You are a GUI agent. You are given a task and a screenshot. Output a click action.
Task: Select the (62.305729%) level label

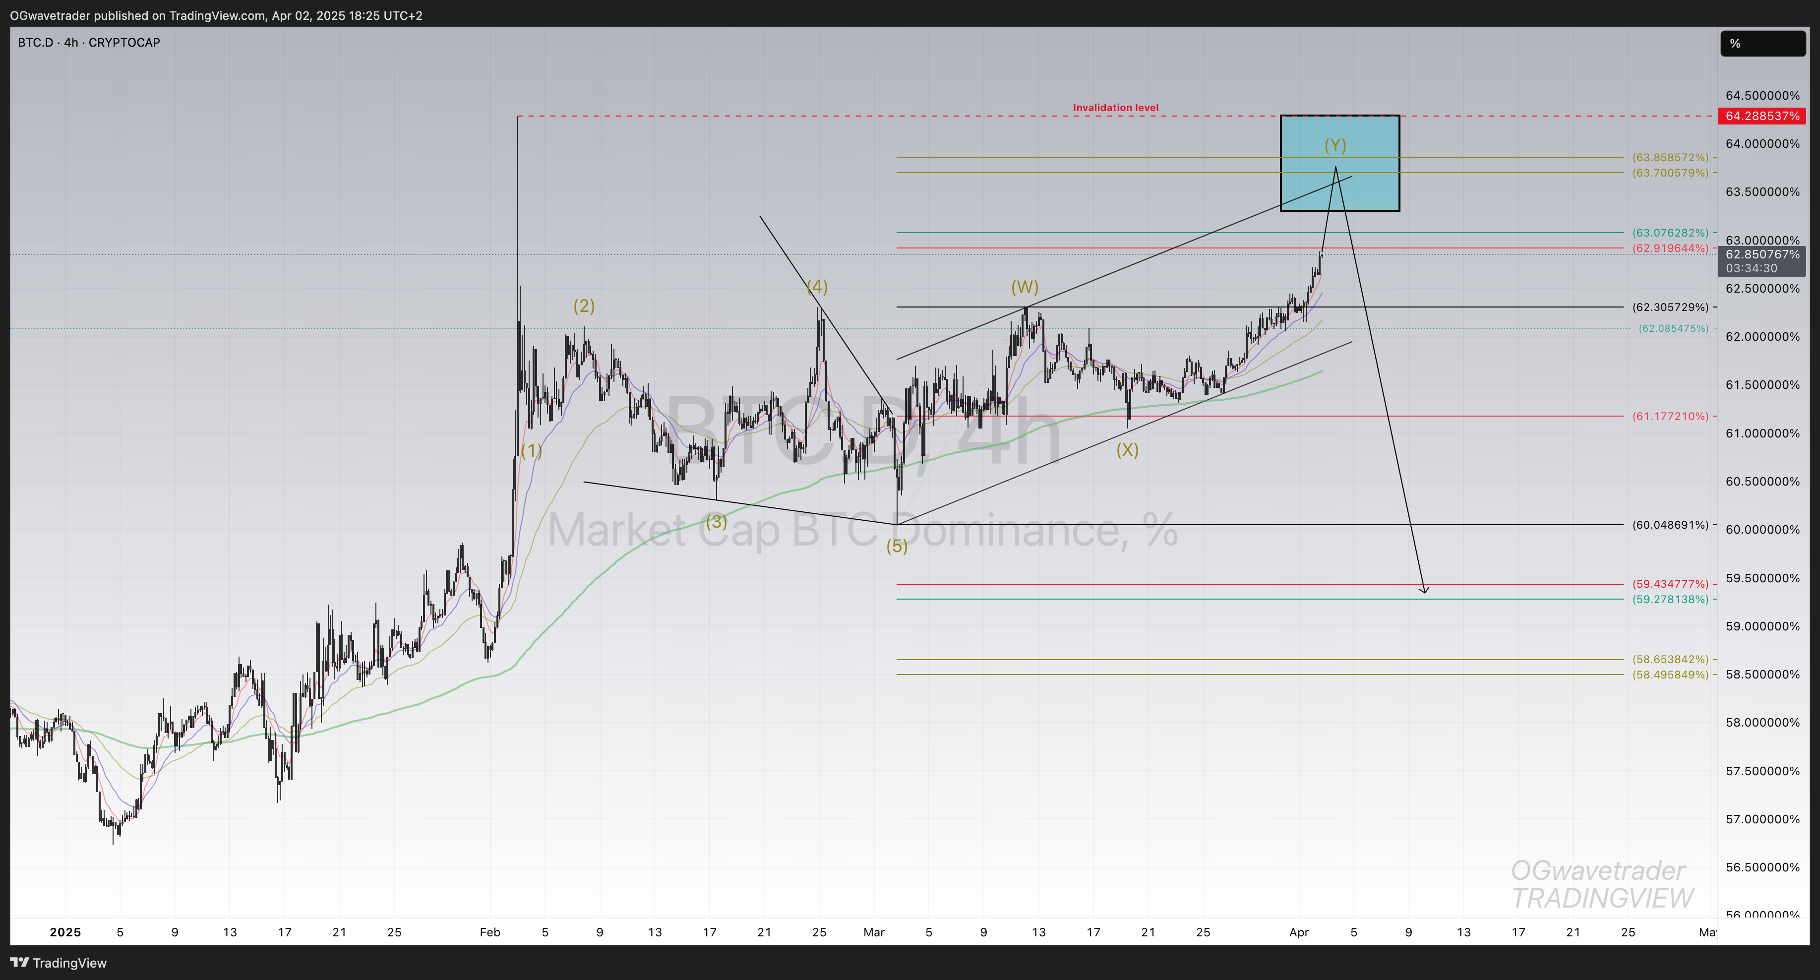click(1670, 306)
